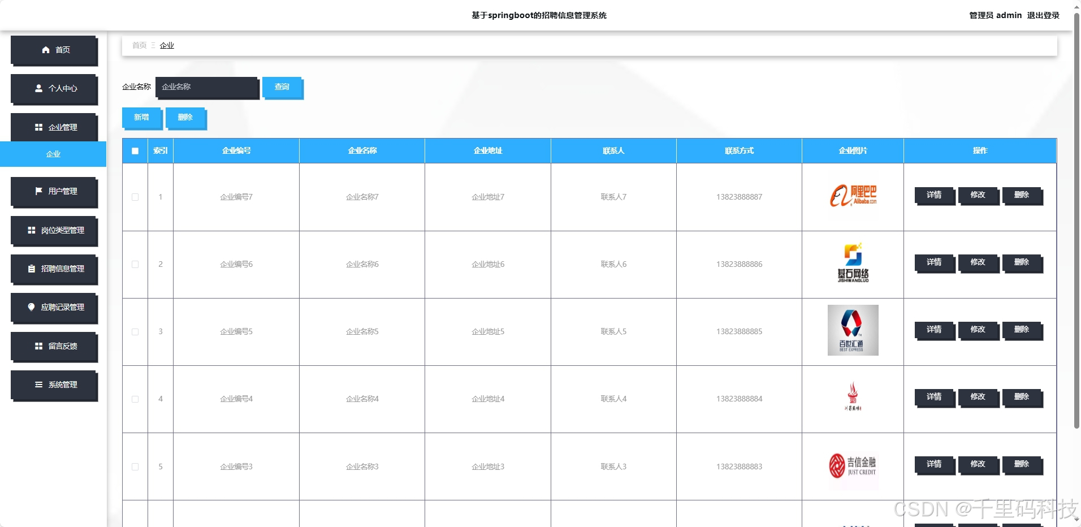This screenshot has width=1081, height=527.
Task: Open the 百世汇通 logo image in row 3
Action: coord(853,330)
